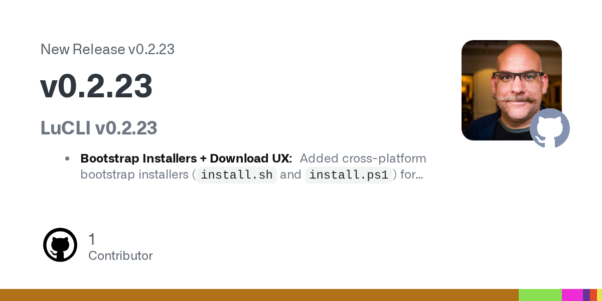
Task: Click the GitHub contributor icon at bottom left
Action: click(x=60, y=245)
